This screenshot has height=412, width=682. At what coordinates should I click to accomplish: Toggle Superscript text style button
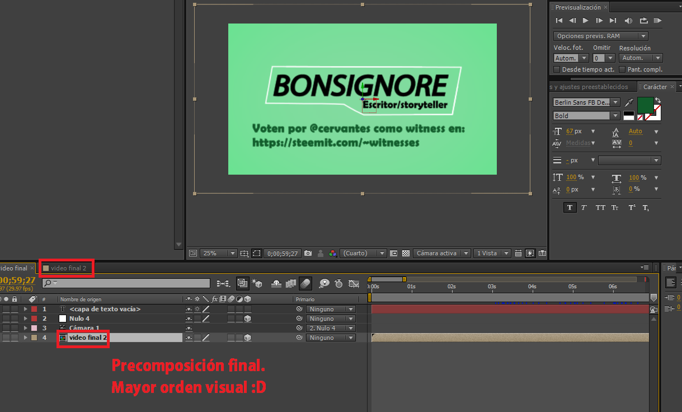[x=632, y=207]
